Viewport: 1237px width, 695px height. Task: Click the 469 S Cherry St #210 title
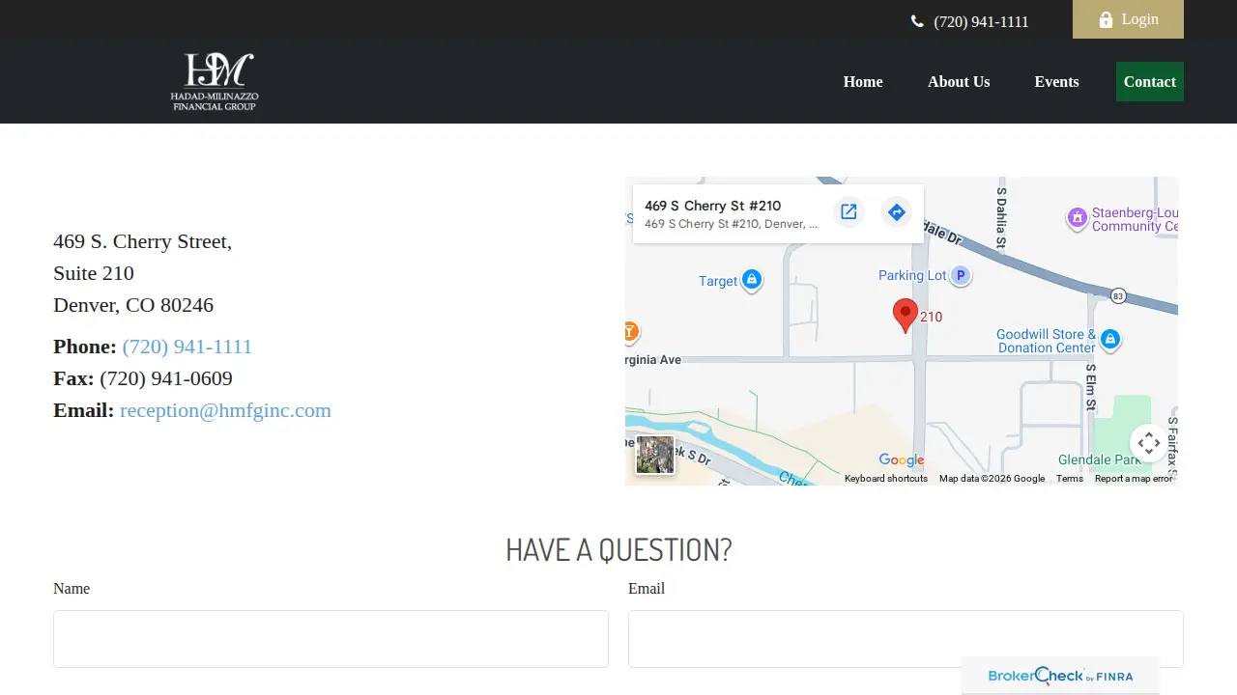pos(712,206)
